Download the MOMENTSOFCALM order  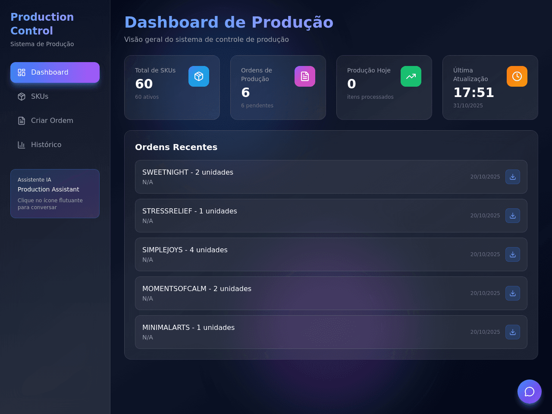pyautogui.click(x=513, y=293)
